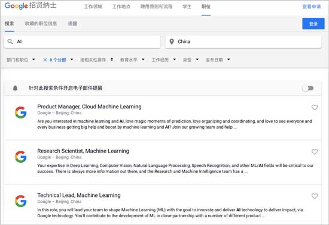Switch to the 收藏的职位信息 tab
The height and width of the screenshot is (225, 329).
41,23
